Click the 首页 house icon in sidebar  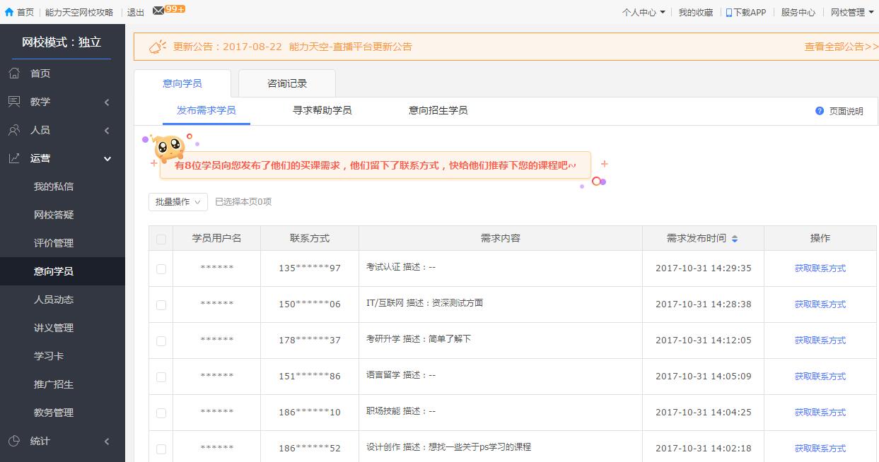[x=14, y=73]
